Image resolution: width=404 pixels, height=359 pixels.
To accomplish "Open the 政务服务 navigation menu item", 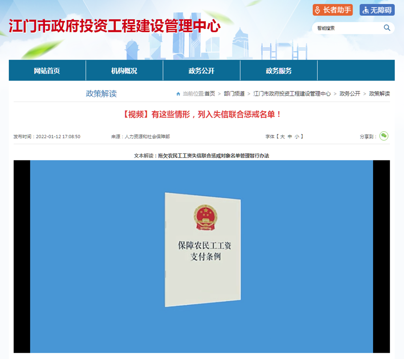I will coord(279,71).
